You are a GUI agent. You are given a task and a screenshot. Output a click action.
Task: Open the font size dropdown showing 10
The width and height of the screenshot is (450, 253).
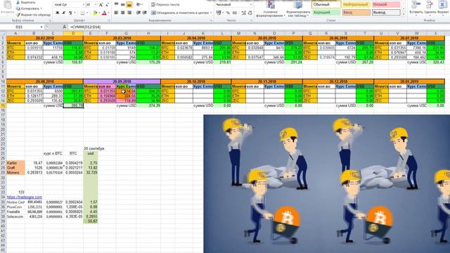coord(96,5)
